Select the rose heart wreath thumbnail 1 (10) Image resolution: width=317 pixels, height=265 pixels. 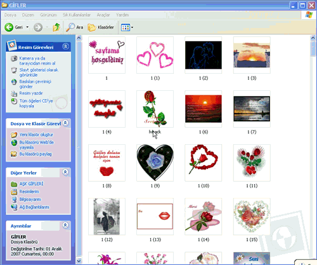(x=204, y=163)
